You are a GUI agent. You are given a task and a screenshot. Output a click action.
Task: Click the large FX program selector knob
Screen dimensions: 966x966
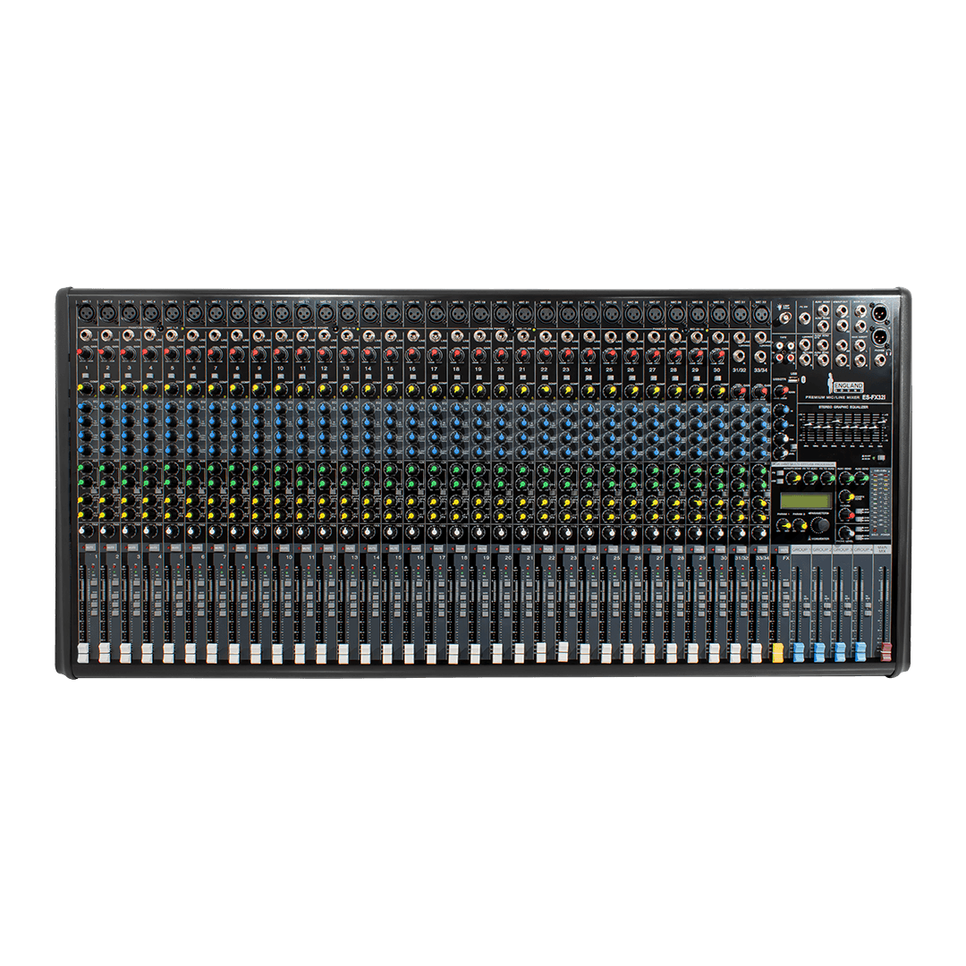[821, 525]
